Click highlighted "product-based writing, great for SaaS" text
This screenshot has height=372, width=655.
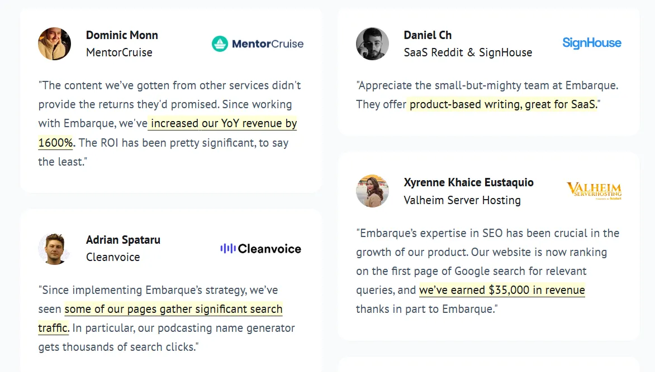point(503,104)
